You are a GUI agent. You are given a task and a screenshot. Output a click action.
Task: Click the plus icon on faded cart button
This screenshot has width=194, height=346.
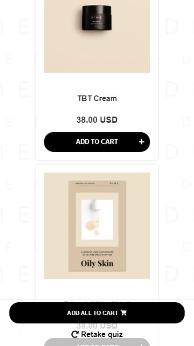click(x=142, y=345)
